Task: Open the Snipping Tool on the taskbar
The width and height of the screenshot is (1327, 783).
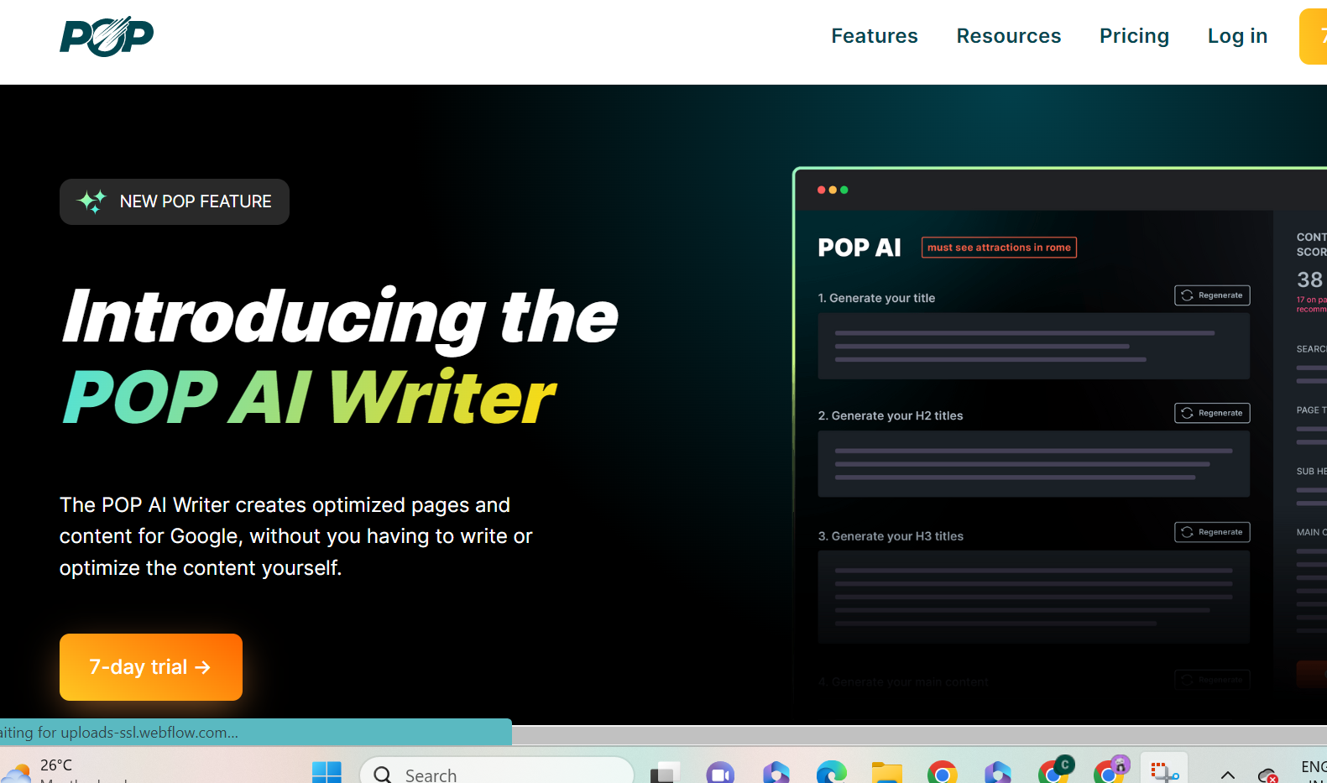Action: pyautogui.click(x=1164, y=771)
